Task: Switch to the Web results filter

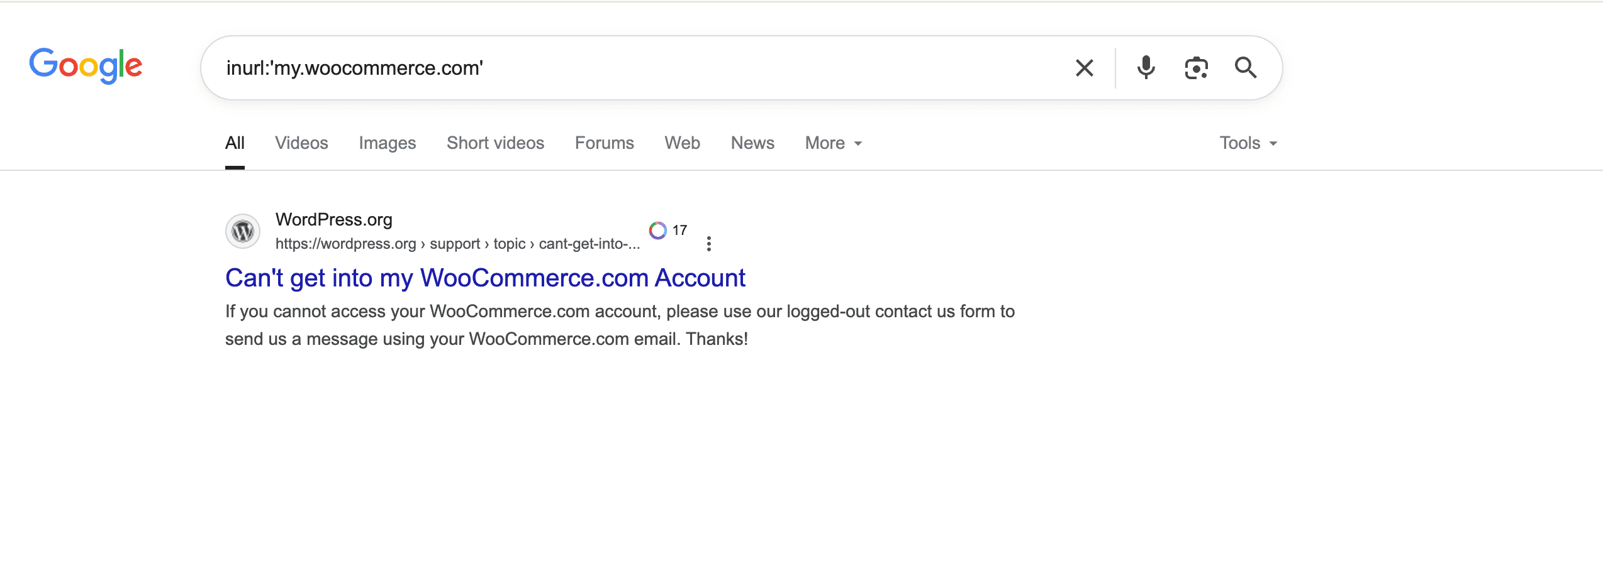Action: (682, 143)
